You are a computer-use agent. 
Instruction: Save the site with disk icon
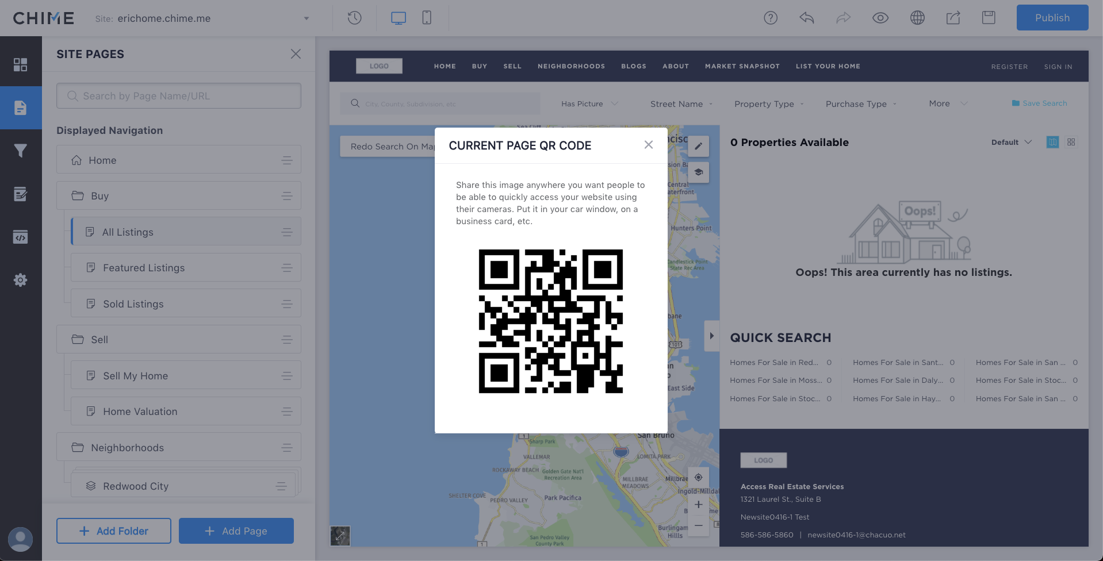tap(989, 18)
